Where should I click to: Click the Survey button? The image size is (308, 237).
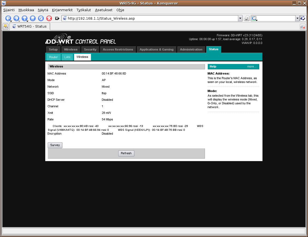[55, 145]
